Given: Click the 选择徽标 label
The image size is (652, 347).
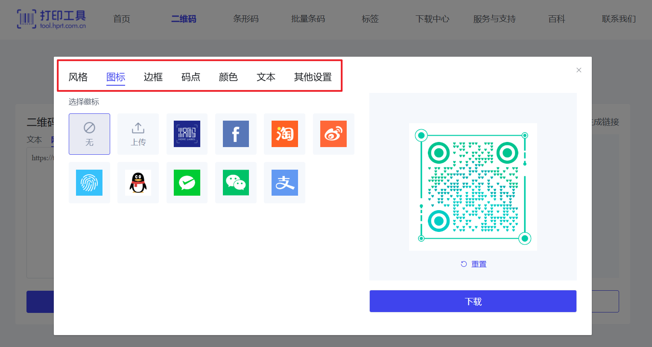Looking at the screenshot, I should coord(84,101).
